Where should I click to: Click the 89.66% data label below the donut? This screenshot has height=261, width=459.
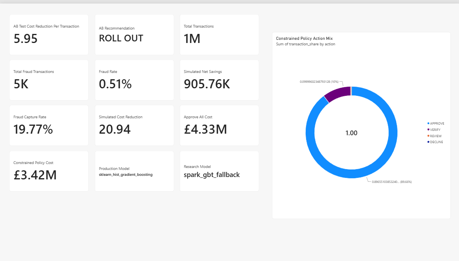tap(392, 182)
